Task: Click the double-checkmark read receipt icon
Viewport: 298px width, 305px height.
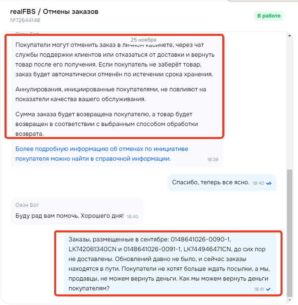Action: 269,183
